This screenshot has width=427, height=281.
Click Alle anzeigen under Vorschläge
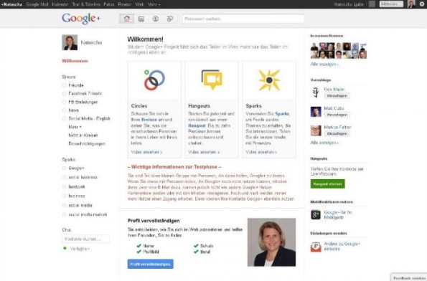(324, 143)
